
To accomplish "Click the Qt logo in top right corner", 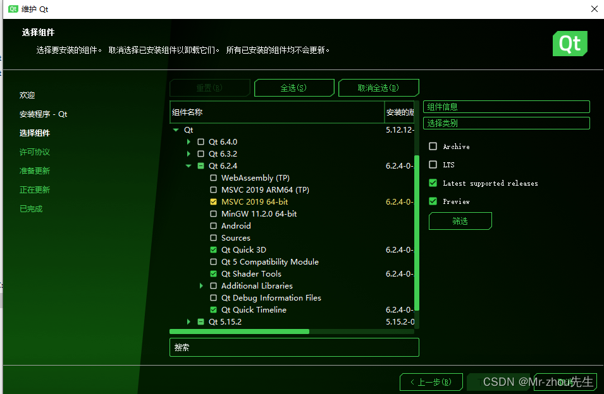I will click(x=569, y=44).
